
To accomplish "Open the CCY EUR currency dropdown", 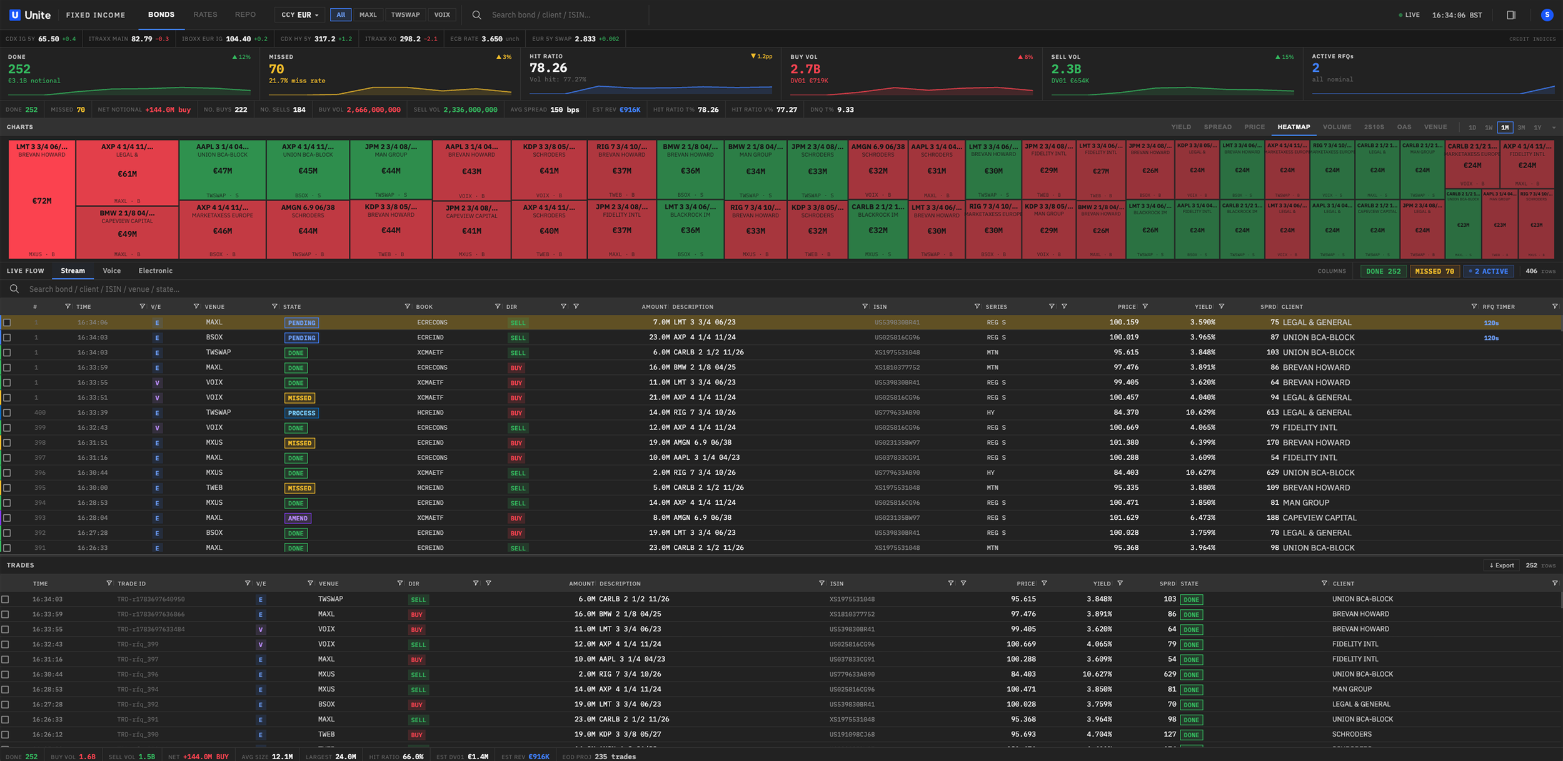I will click(299, 15).
